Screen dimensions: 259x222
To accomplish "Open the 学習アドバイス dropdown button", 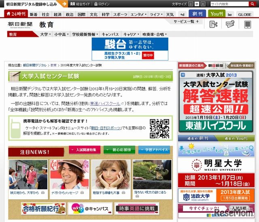I will coord(154,150).
